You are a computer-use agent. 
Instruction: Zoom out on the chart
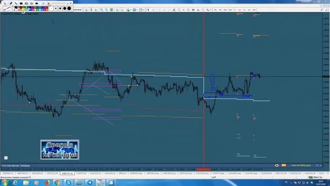[x=107, y=10]
